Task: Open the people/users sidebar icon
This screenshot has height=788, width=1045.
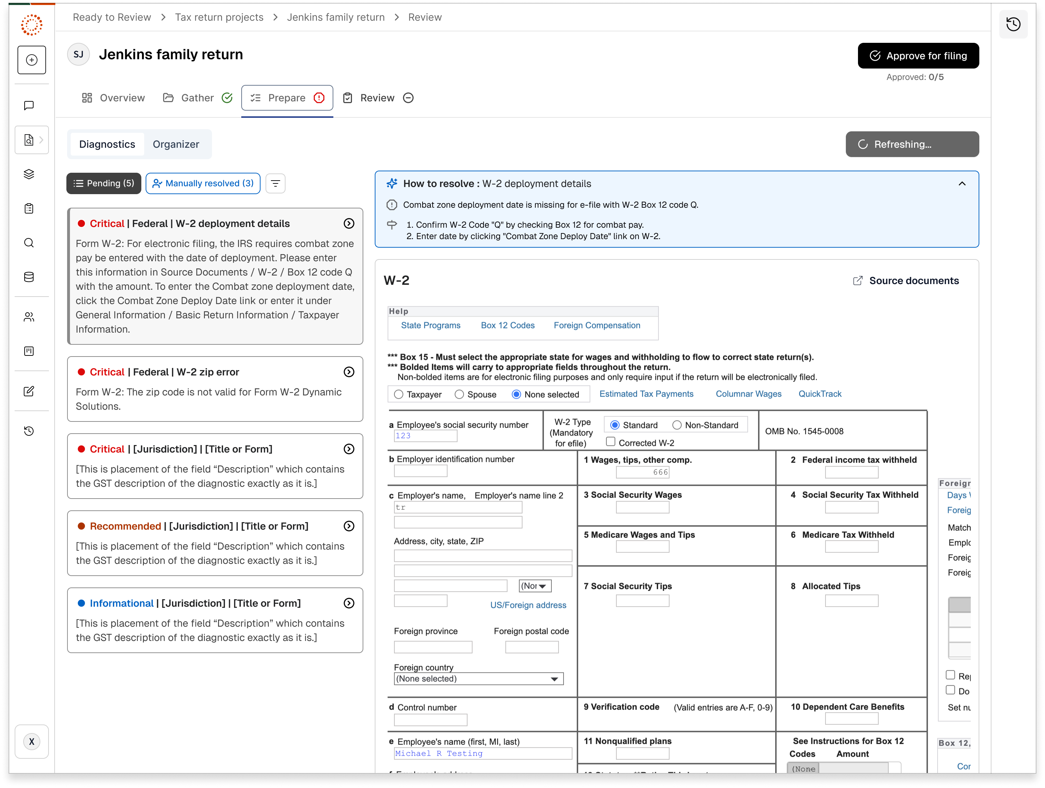Action: click(29, 317)
